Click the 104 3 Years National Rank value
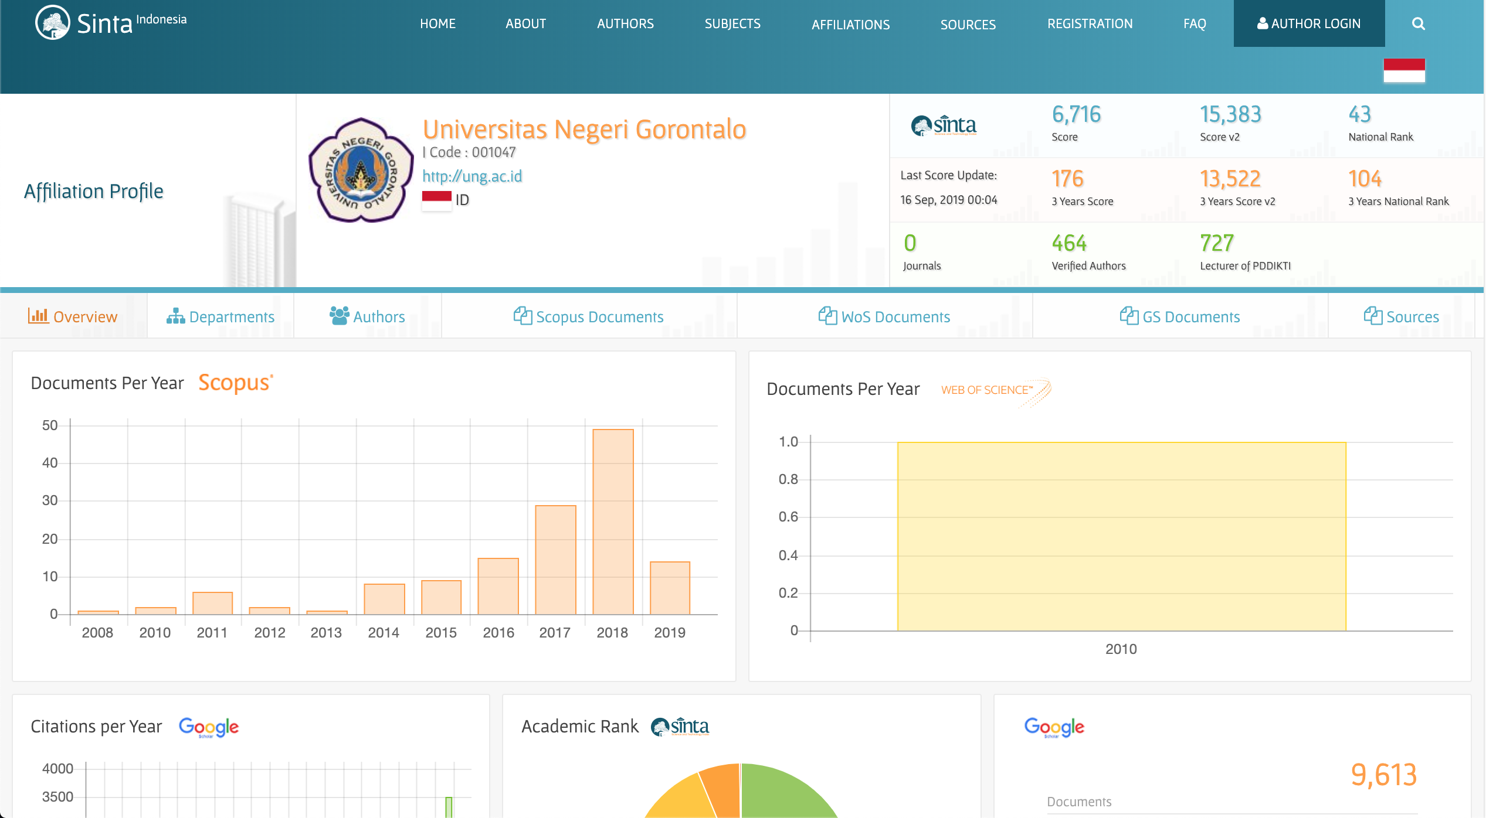 1365,179
